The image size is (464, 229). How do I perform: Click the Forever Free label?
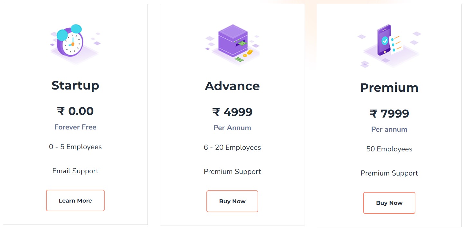click(75, 127)
